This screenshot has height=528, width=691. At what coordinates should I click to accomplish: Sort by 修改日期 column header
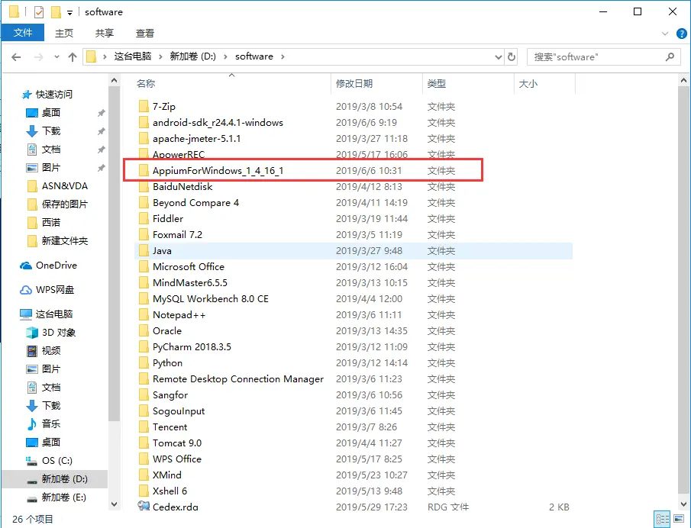pyautogui.click(x=376, y=84)
